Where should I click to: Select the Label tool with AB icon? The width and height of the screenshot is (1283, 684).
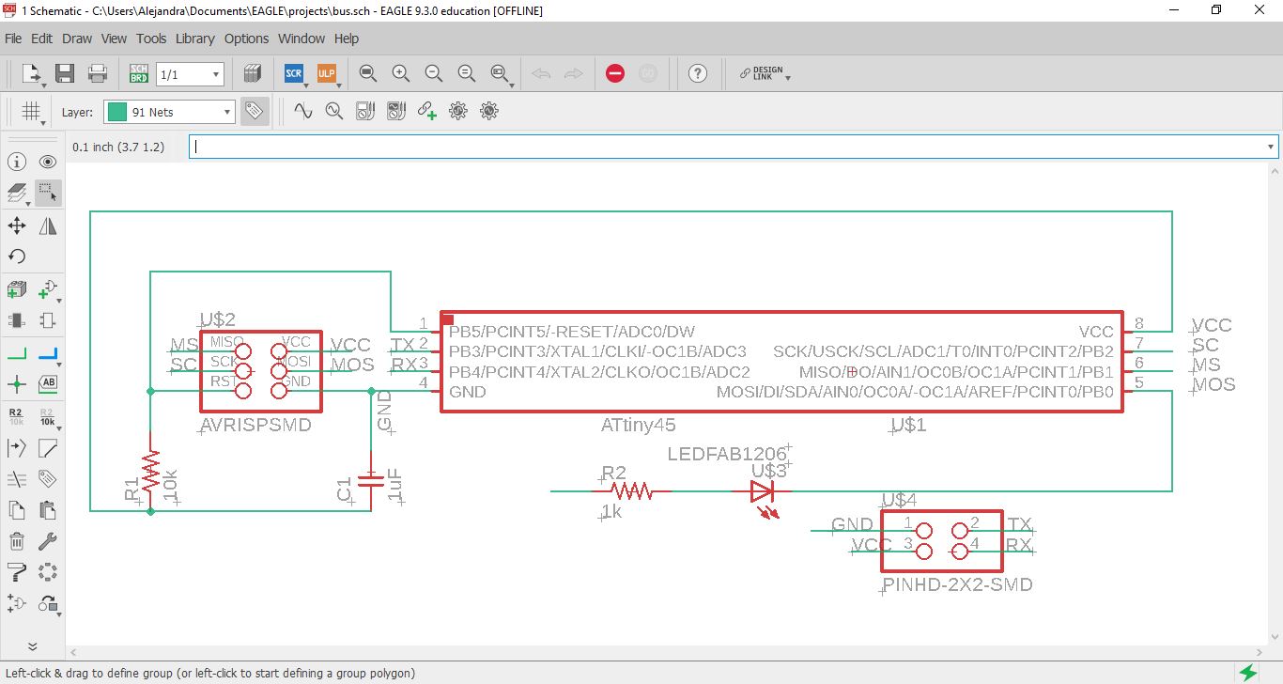48,384
